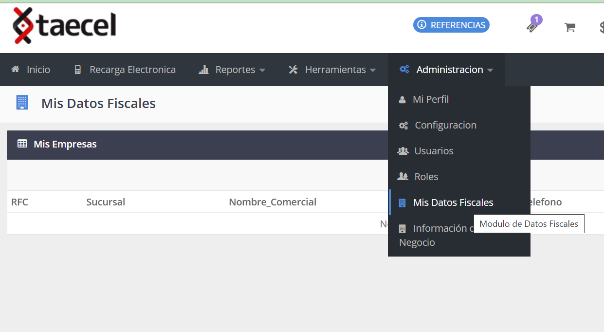Select Mi Perfil from the menu
This screenshot has height=332, width=604.
point(430,99)
